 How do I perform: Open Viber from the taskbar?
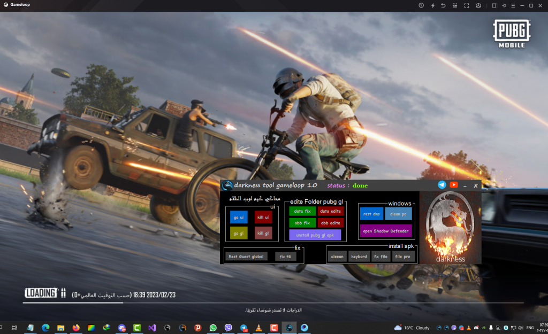pos(228,328)
